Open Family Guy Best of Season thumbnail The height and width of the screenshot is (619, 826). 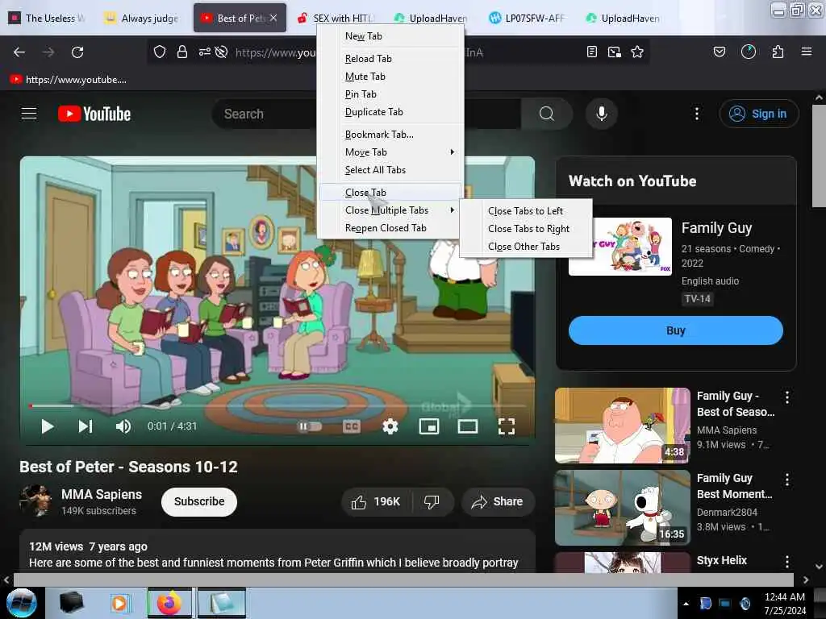pos(622,426)
